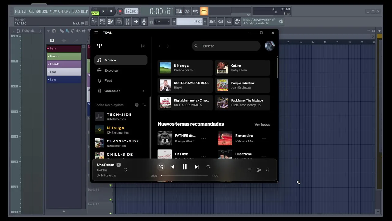
Task: Toggle shuffle in the TIDAL player
Action: [x=161, y=167]
